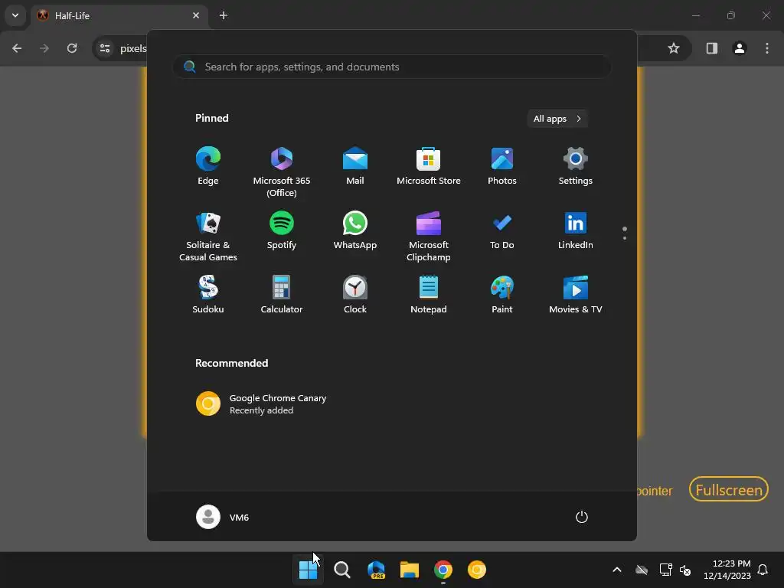Launch Spotify from Start menu

(x=282, y=230)
